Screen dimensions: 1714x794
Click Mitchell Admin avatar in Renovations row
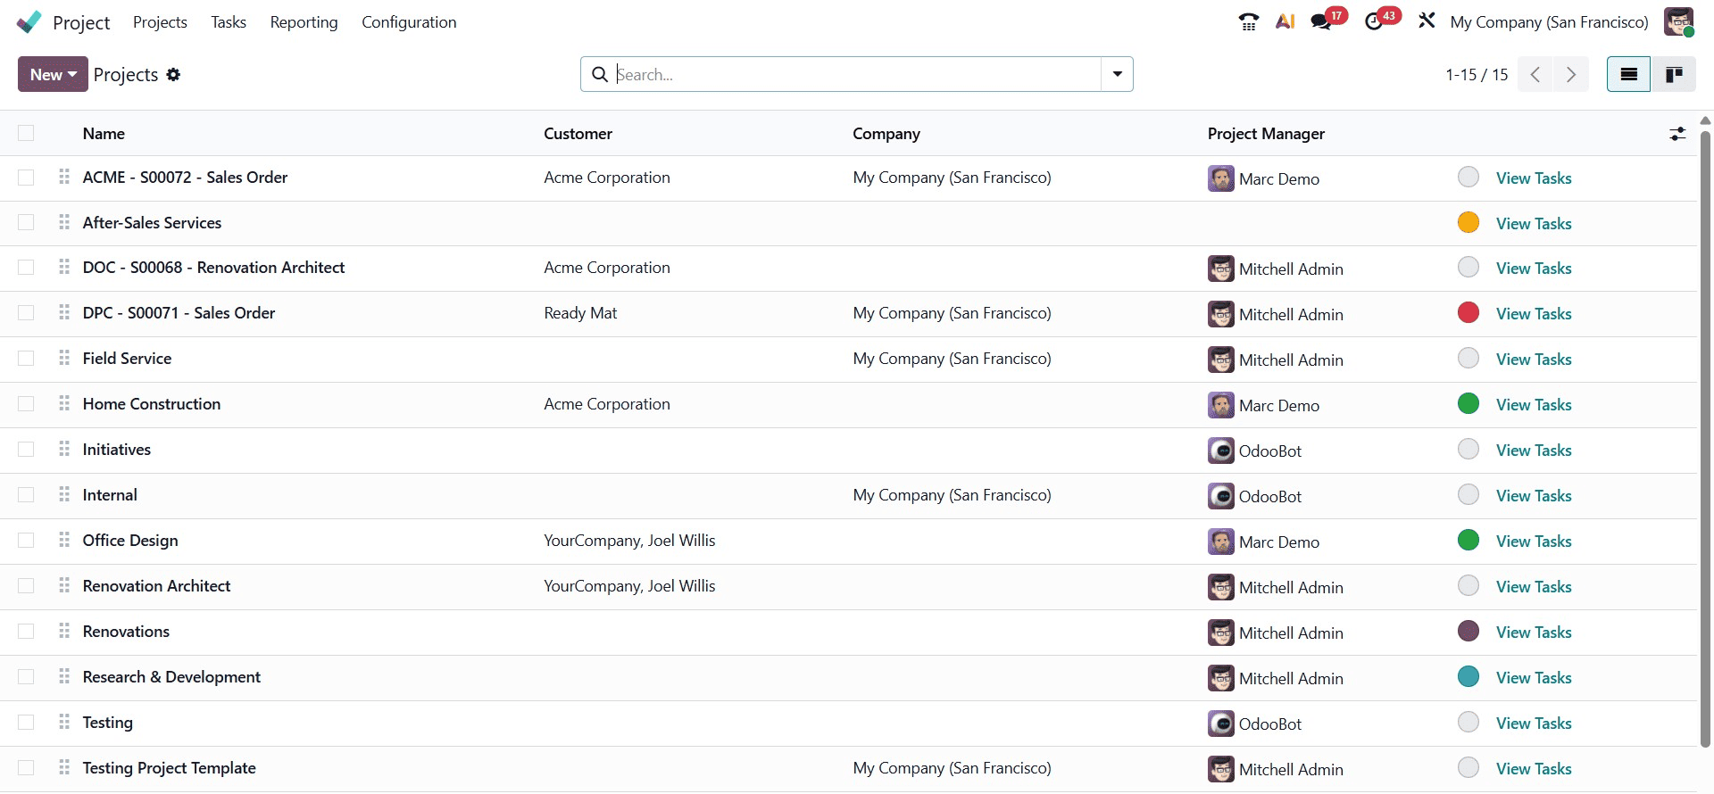coord(1221,633)
